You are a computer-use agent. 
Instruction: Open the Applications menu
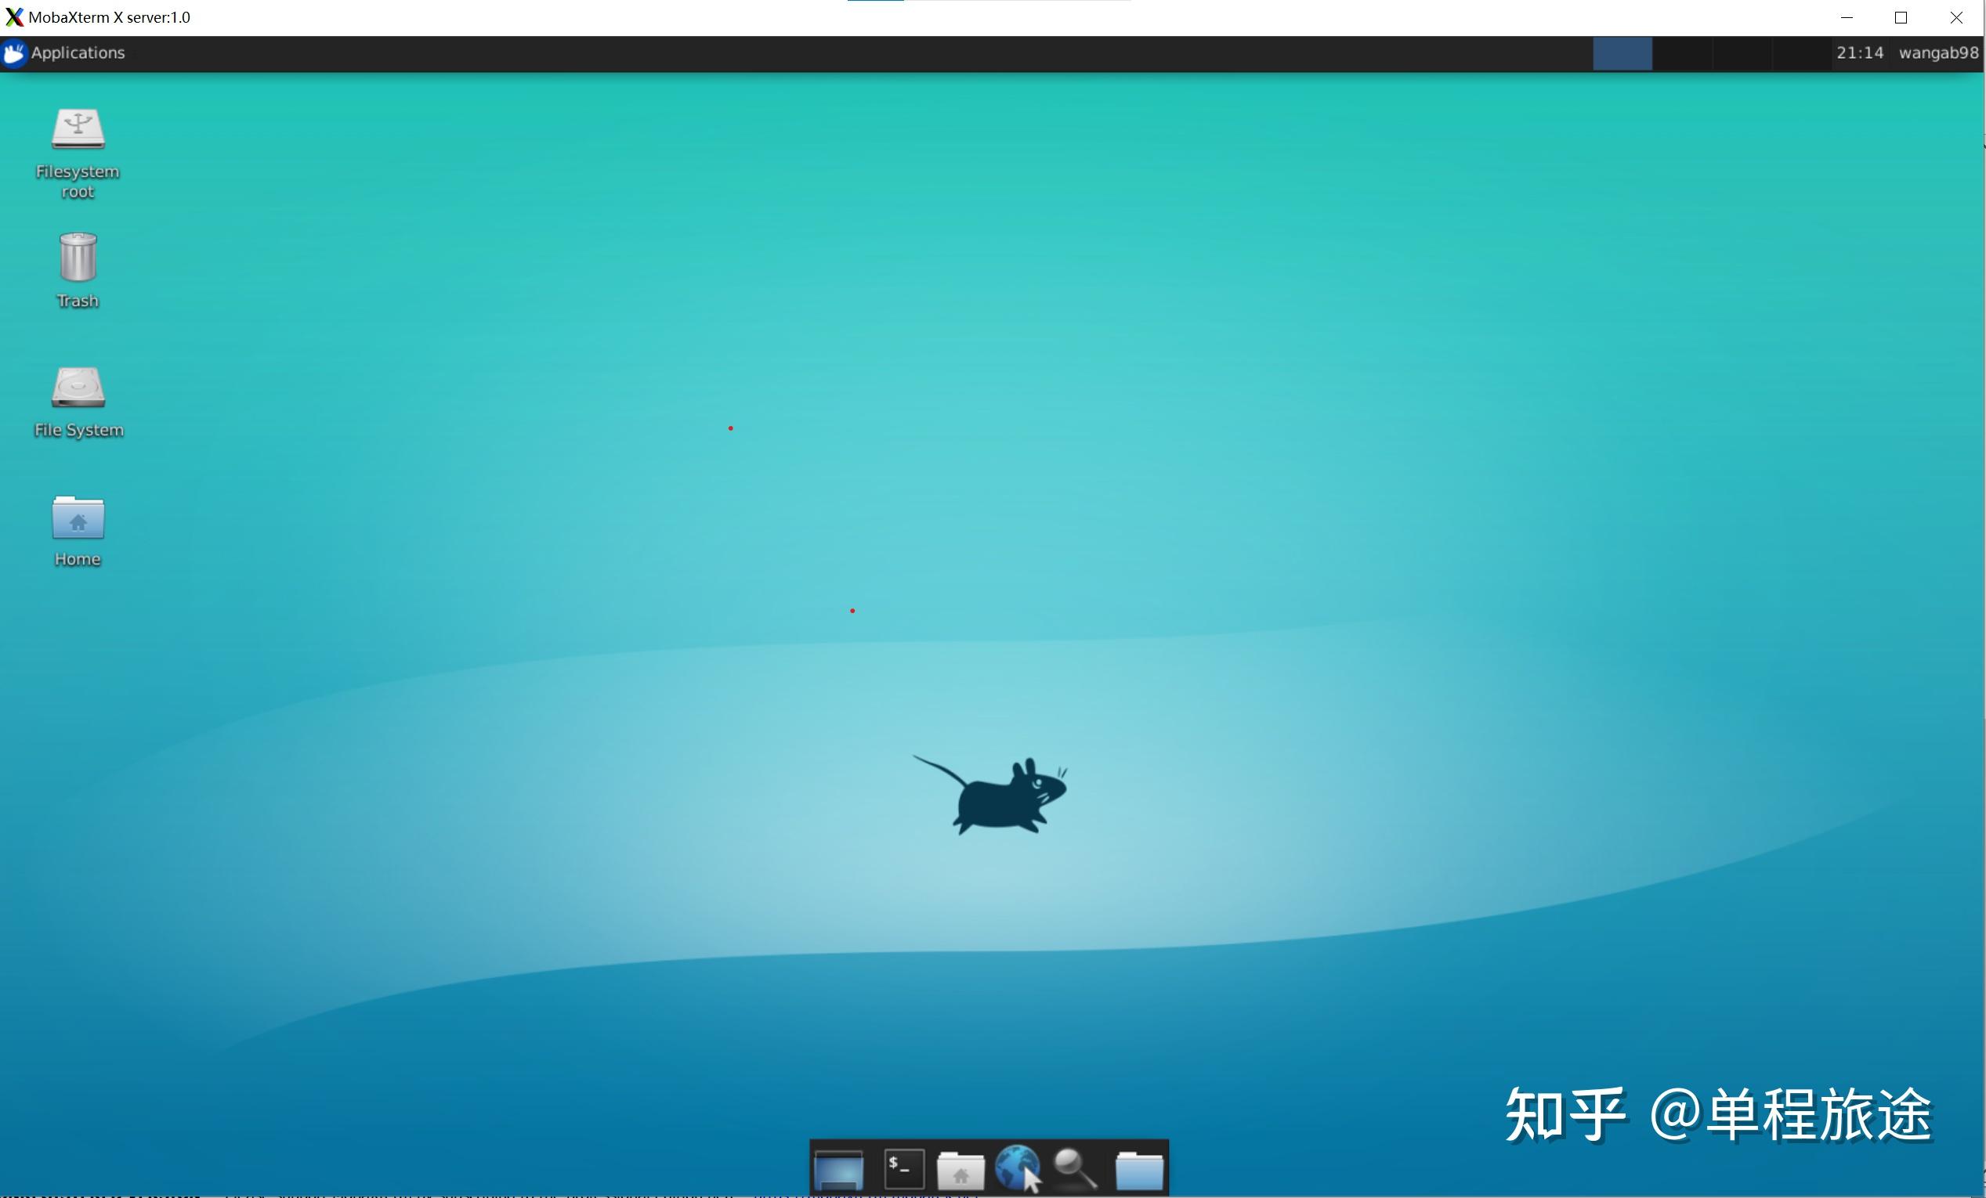click(77, 53)
